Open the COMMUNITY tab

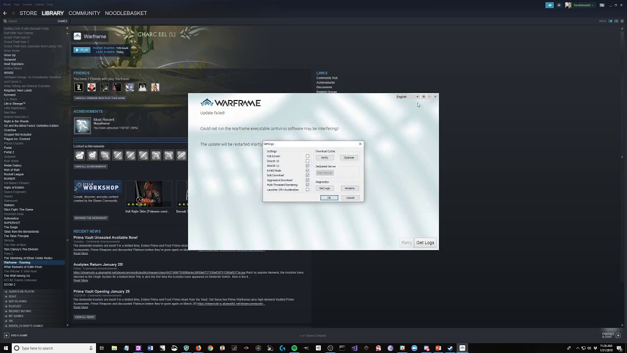point(84,13)
